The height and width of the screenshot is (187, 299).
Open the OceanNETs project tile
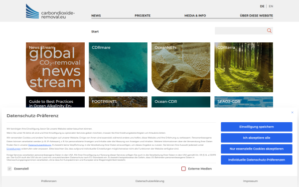click(181, 67)
